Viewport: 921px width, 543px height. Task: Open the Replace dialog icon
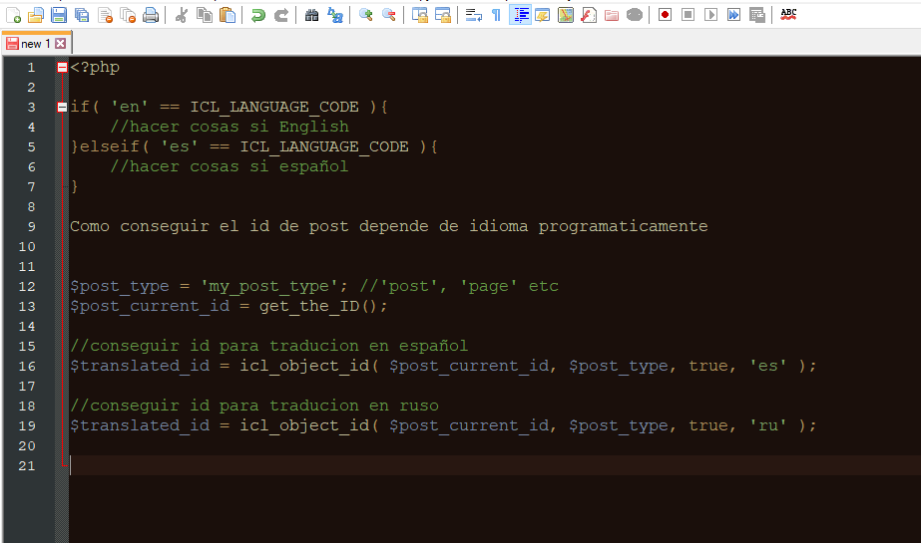[x=335, y=15]
